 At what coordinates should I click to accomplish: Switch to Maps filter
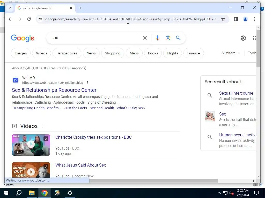pyautogui.click(x=134, y=53)
